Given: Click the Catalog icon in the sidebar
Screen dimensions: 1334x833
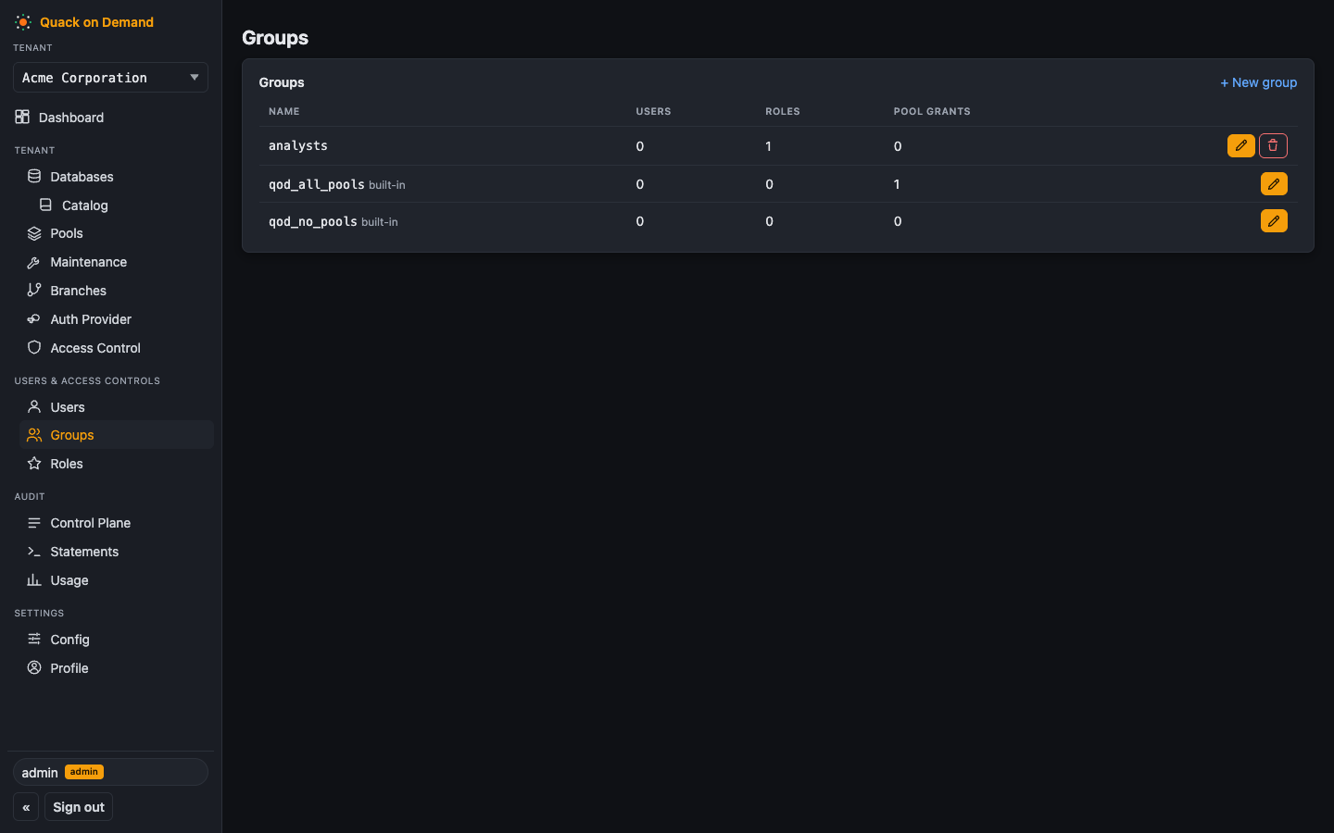Looking at the screenshot, I should tap(45, 205).
